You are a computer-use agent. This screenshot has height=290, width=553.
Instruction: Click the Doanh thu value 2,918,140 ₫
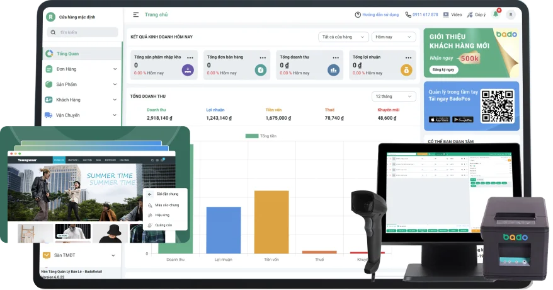tap(160, 118)
